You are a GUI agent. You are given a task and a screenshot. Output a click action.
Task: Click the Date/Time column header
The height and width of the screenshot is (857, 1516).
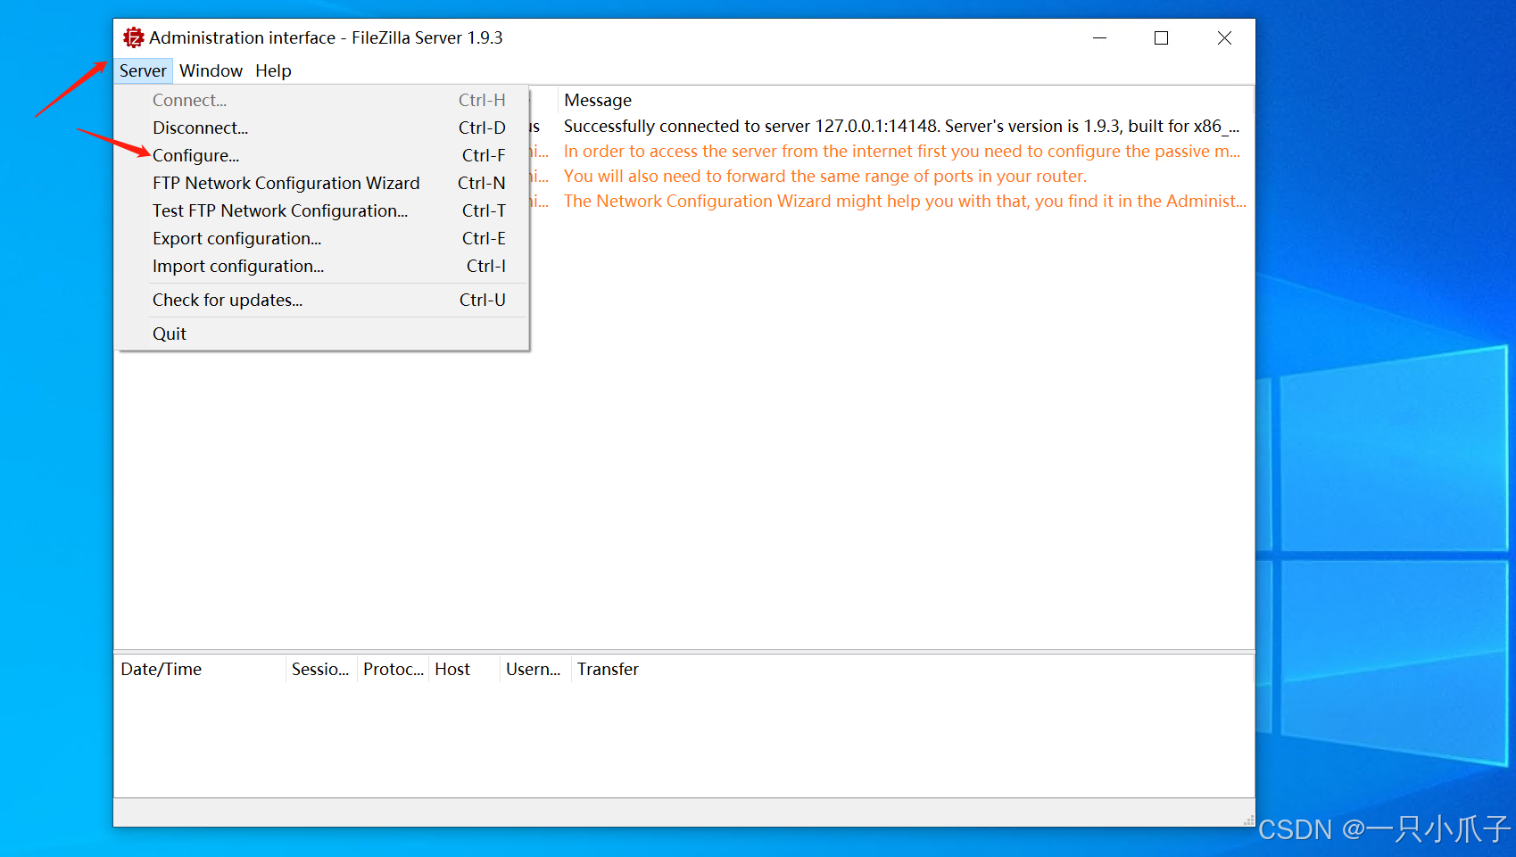click(x=199, y=669)
